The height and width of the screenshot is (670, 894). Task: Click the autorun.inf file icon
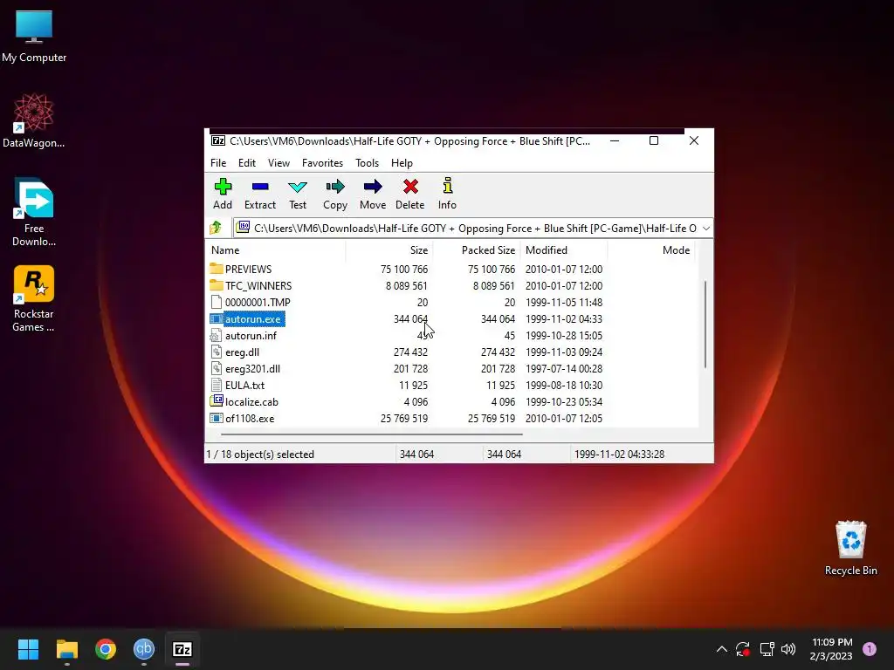click(217, 335)
